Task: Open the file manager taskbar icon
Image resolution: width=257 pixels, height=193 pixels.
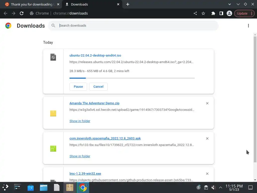Action: (44, 187)
